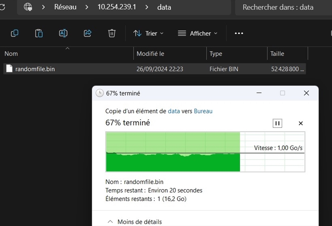Click the Rechercher dans : data search field
Screen dimensions: 332x226
(x=282, y=7)
